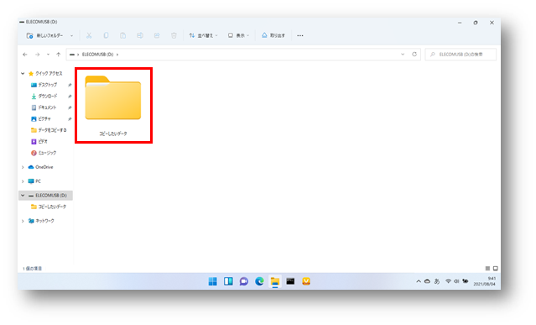Image resolution: width=536 pixels, height=325 pixels.
Task: Open the Chat app on the taskbar
Action: [x=244, y=281]
